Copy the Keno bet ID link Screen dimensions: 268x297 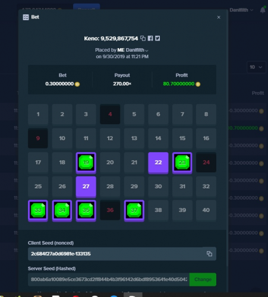(143, 38)
